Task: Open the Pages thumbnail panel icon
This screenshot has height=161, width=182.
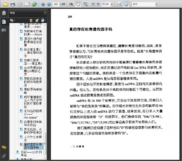Action: click(x=4, y=13)
